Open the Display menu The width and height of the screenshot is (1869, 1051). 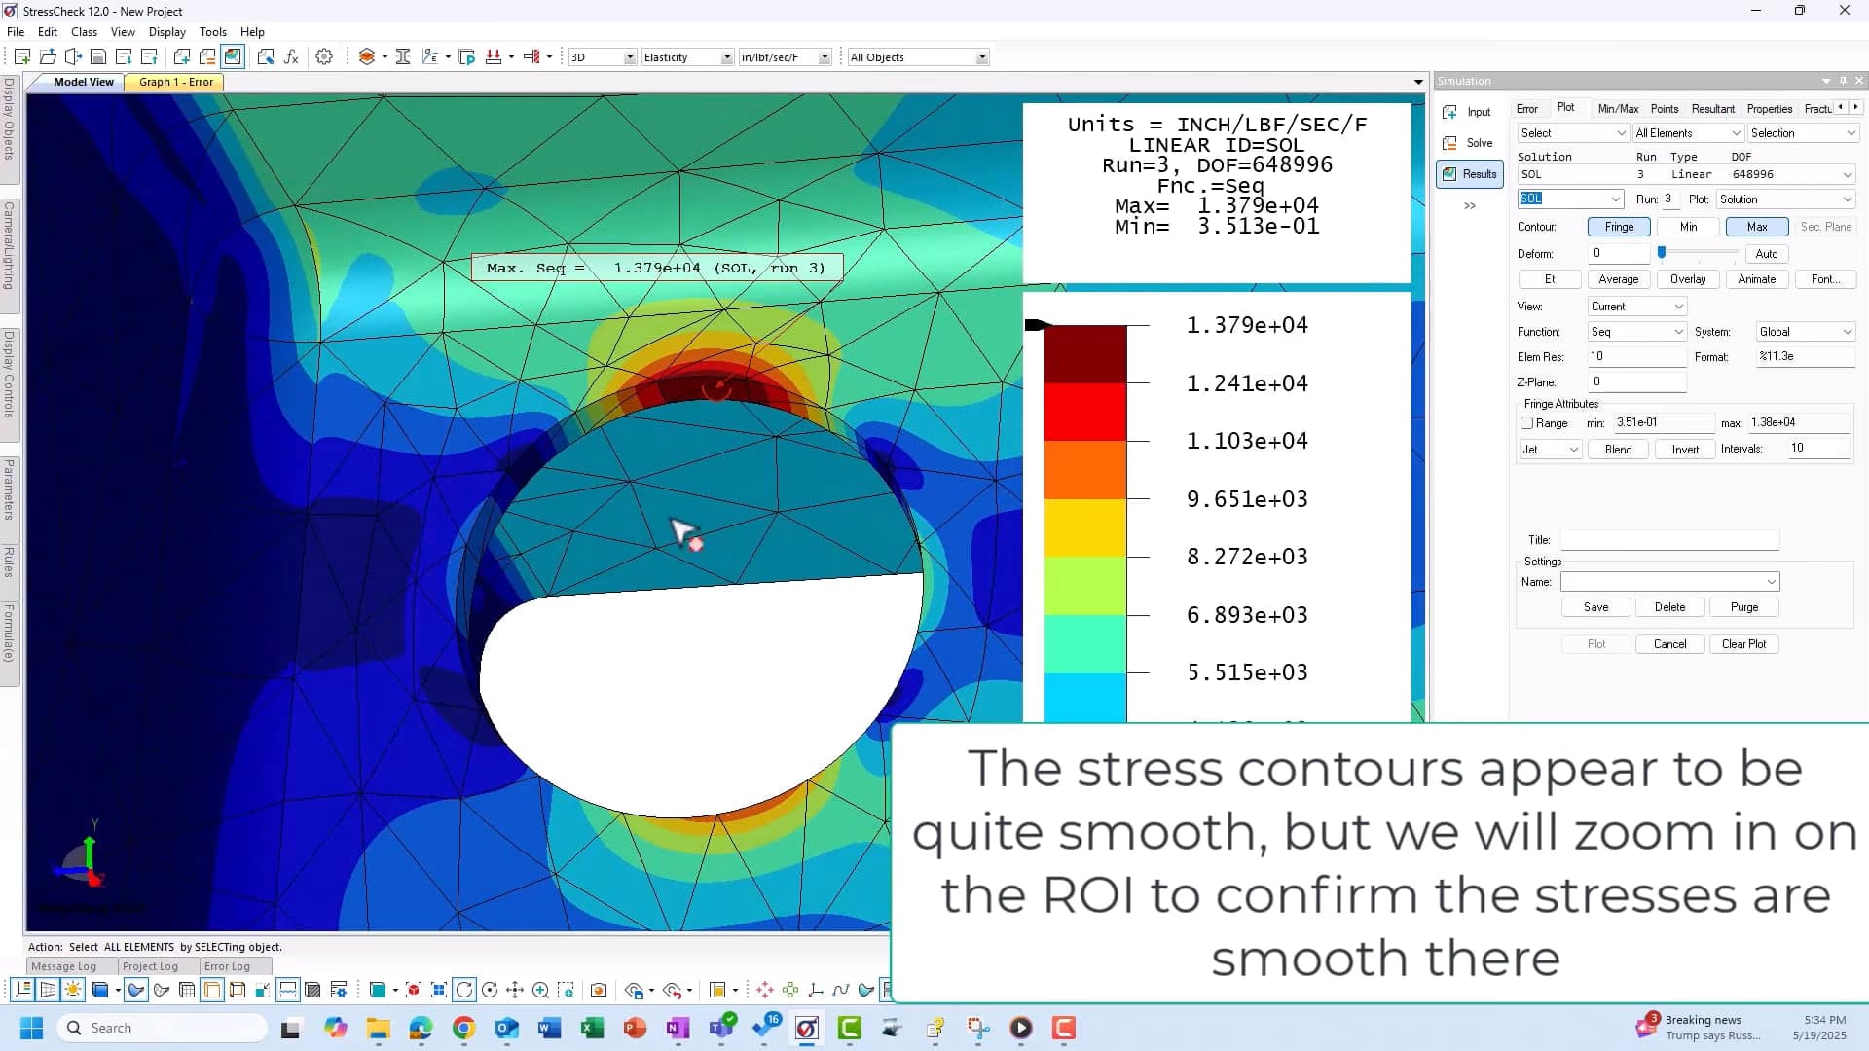166,32
